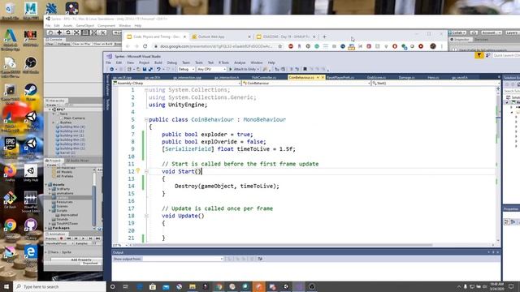Open the GameObject menu in Unity
This screenshot has height=292, width=520.
[x=84, y=25]
